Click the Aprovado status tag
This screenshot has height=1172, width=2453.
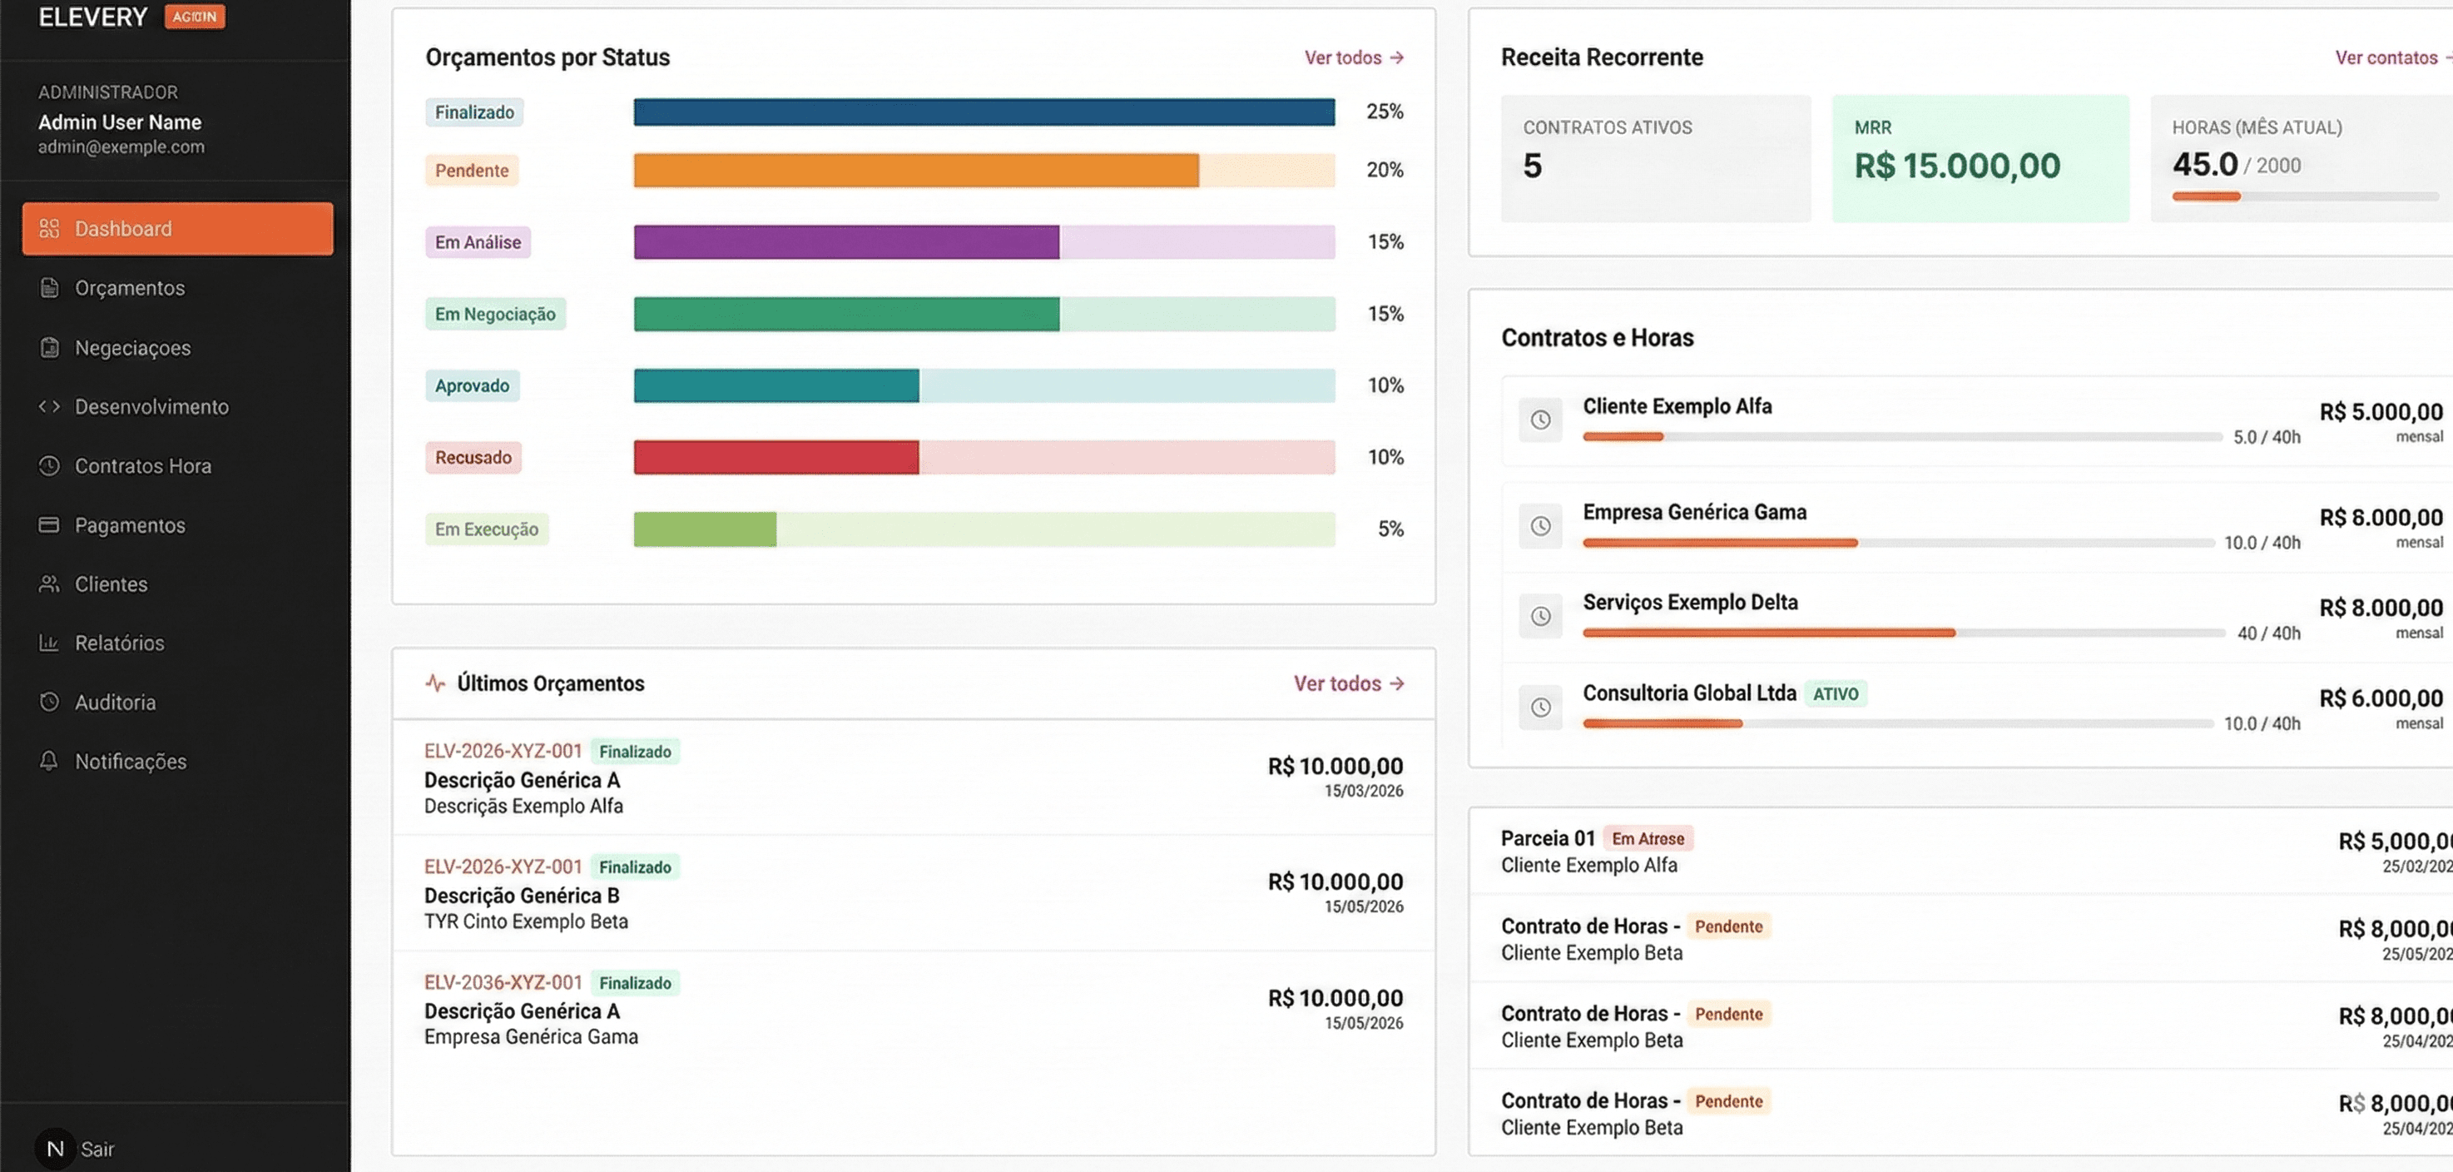click(x=473, y=386)
